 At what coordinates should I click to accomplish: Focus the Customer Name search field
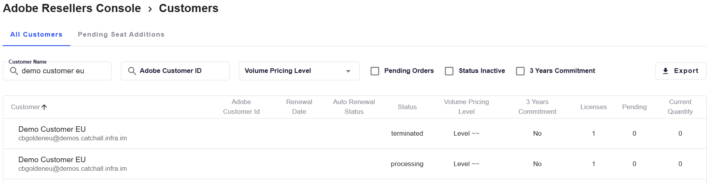(x=57, y=71)
